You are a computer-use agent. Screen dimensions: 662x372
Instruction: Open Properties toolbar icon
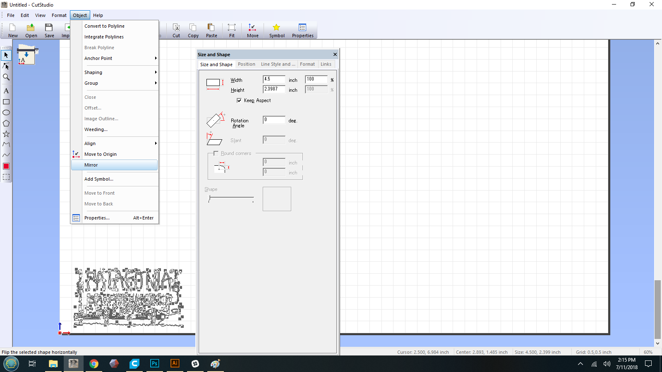click(302, 31)
